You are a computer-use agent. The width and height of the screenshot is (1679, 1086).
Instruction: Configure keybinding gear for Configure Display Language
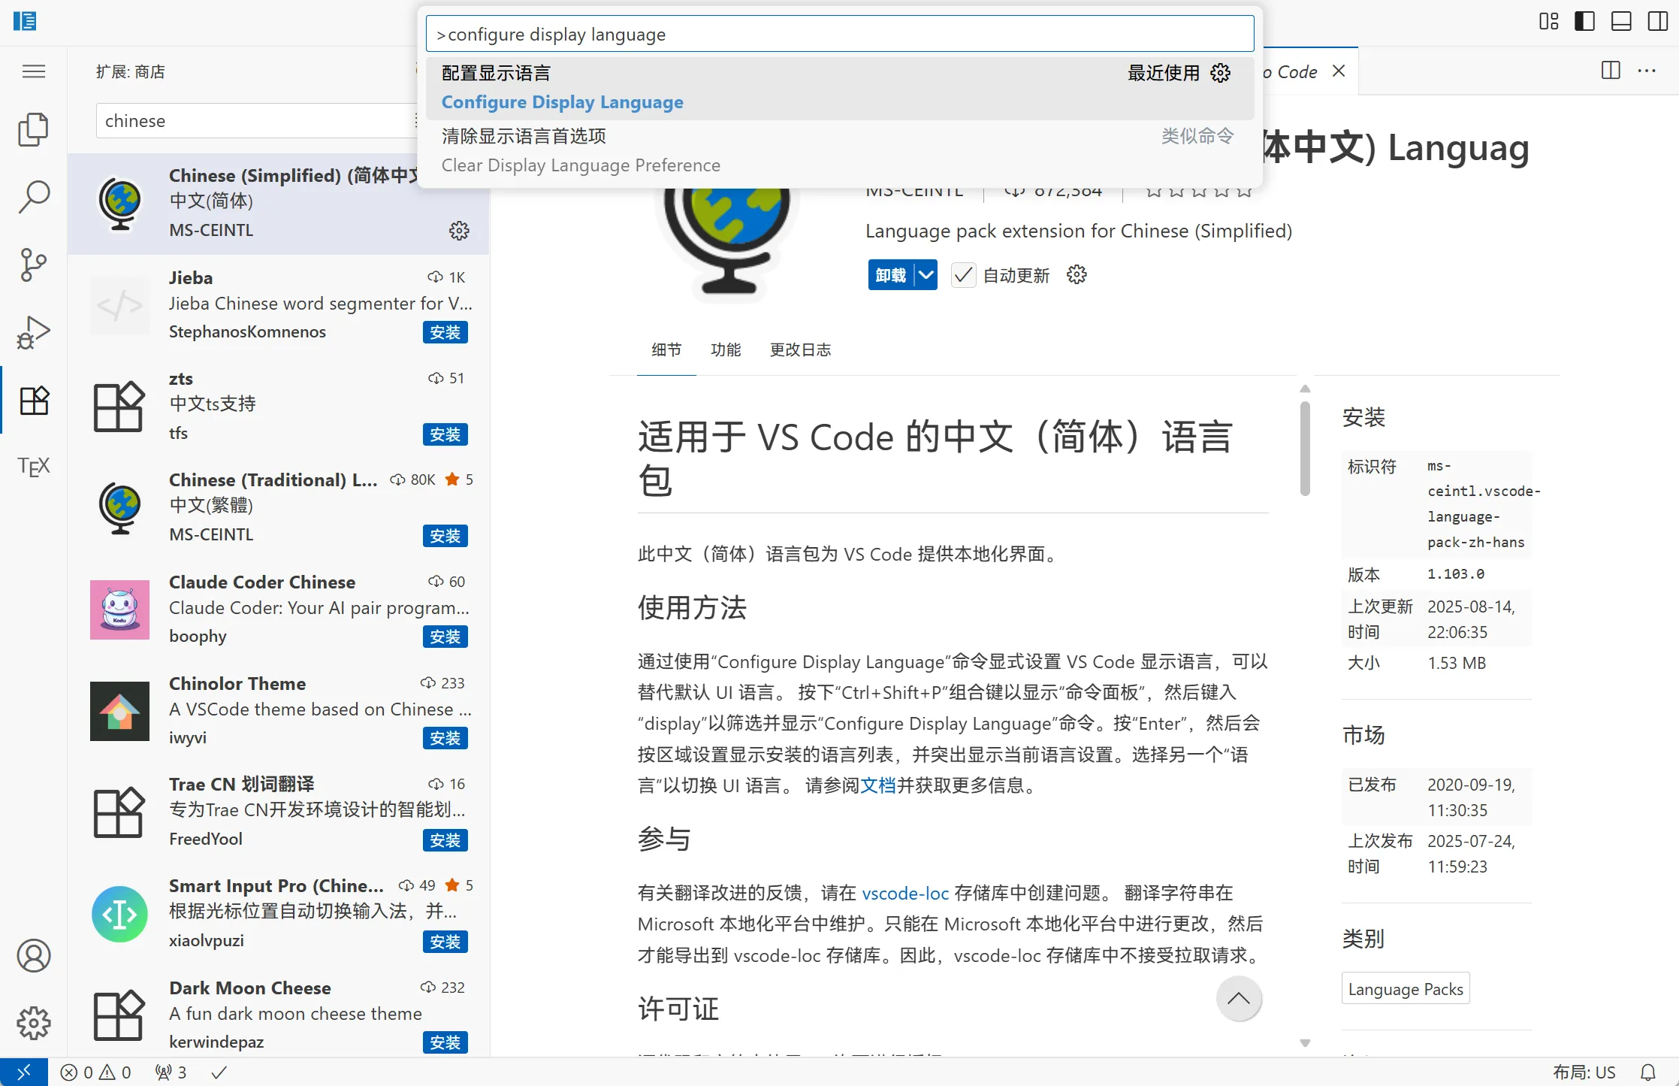[1221, 73]
